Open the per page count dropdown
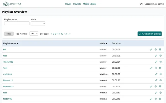Screen dimensions: 166x103 [34, 34]
